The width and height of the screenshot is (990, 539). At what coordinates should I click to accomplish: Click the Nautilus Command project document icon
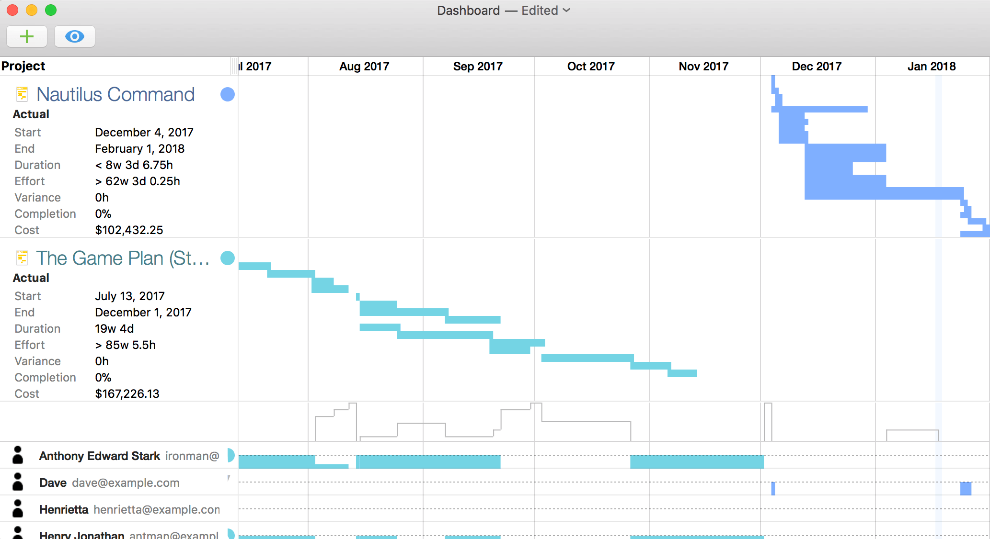click(22, 94)
